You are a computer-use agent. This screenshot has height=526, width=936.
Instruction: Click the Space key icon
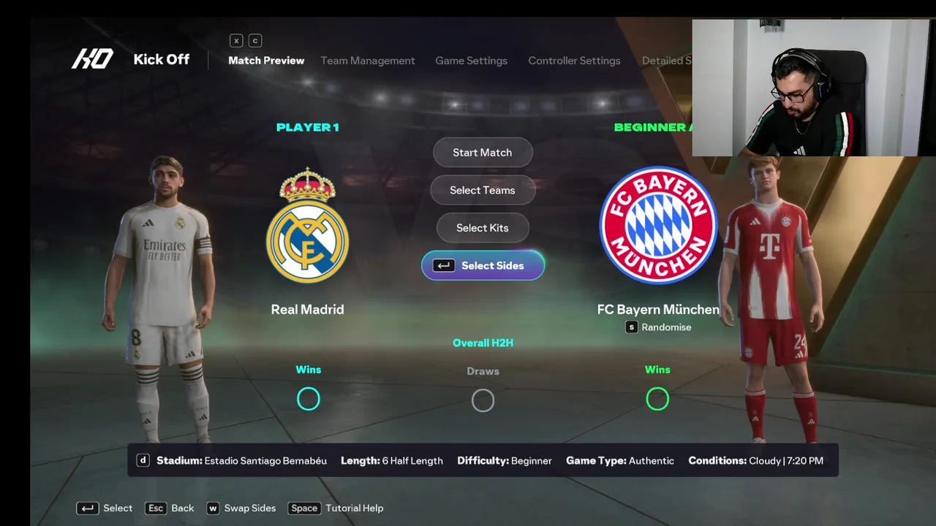click(304, 508)
